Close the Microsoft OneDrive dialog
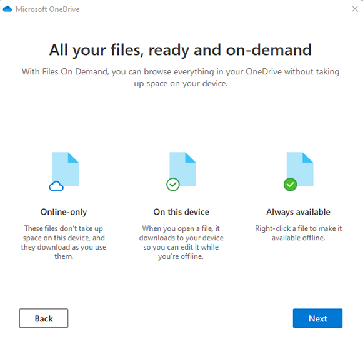The image size is (363, 344). tap(355, 9)
